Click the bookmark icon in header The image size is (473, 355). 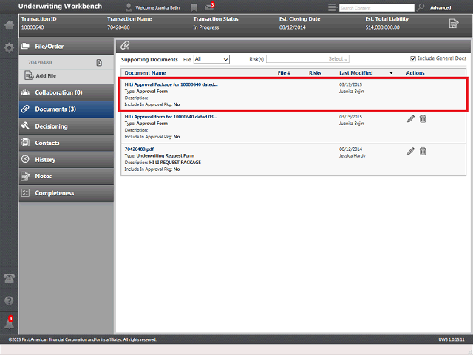point(194,8)
